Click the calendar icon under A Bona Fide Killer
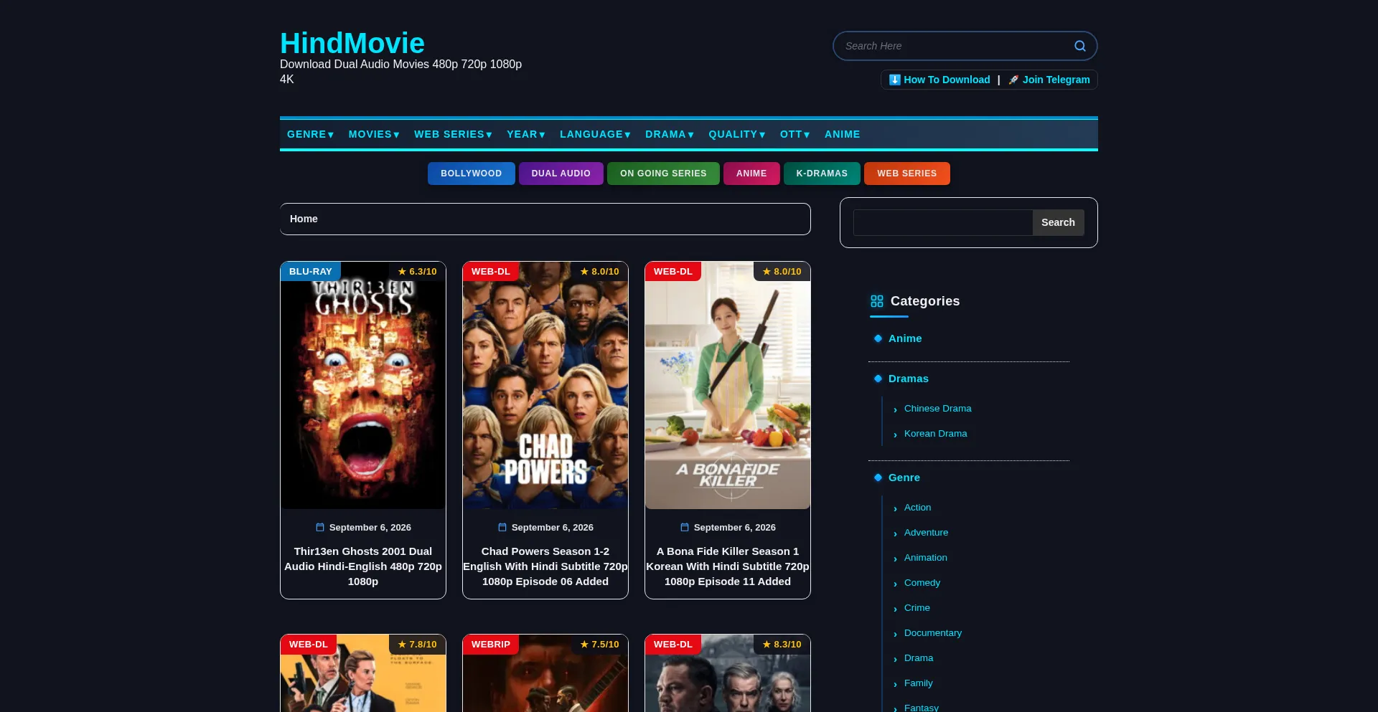This screenshot has height=712, width=1378. click(x=685, y=527)
